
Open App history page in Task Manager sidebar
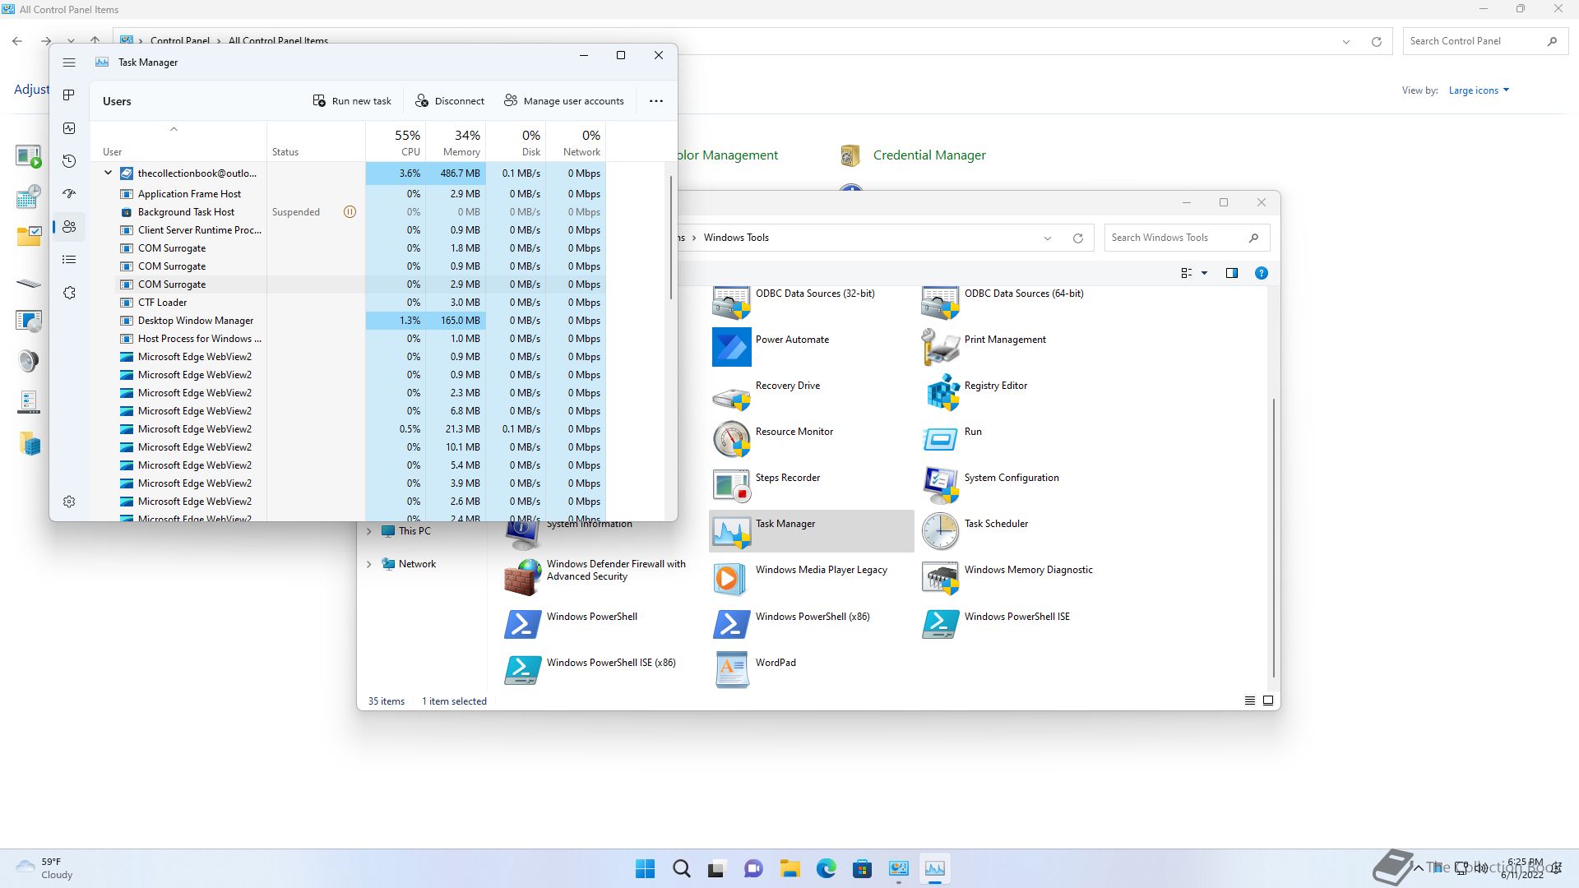point(69,161)
